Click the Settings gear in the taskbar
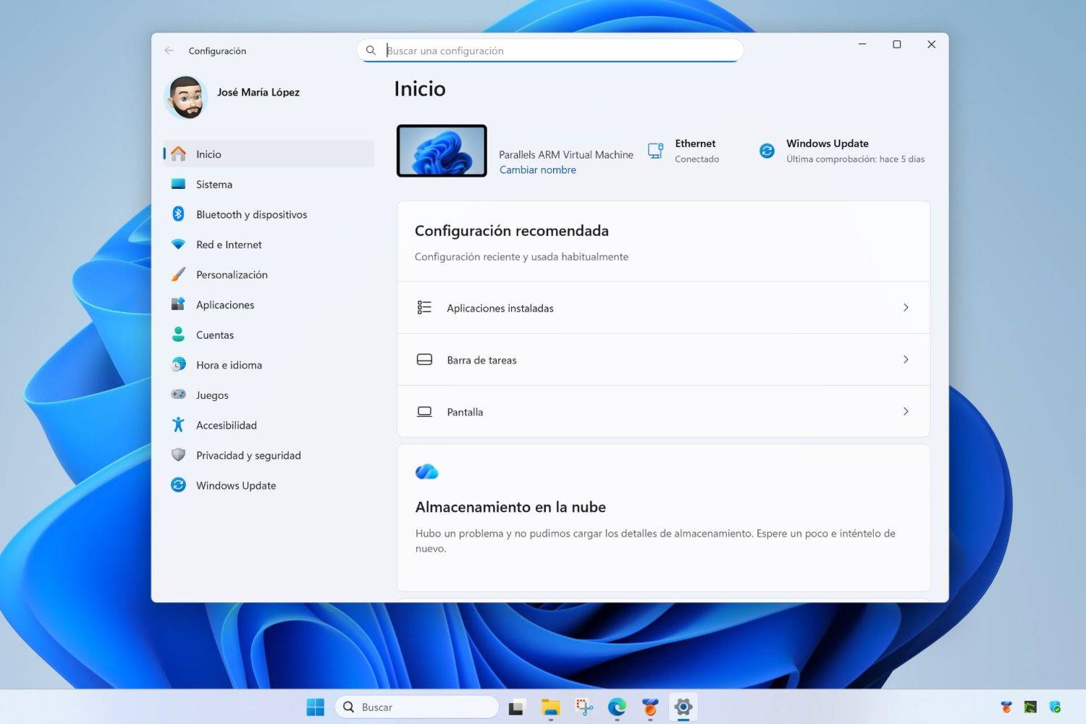 [683, 707]
